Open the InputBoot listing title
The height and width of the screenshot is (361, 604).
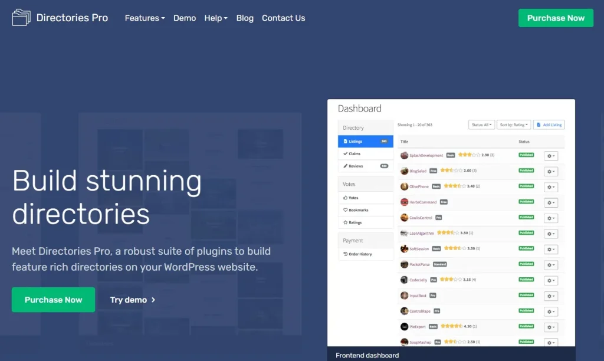pos(418,296)
